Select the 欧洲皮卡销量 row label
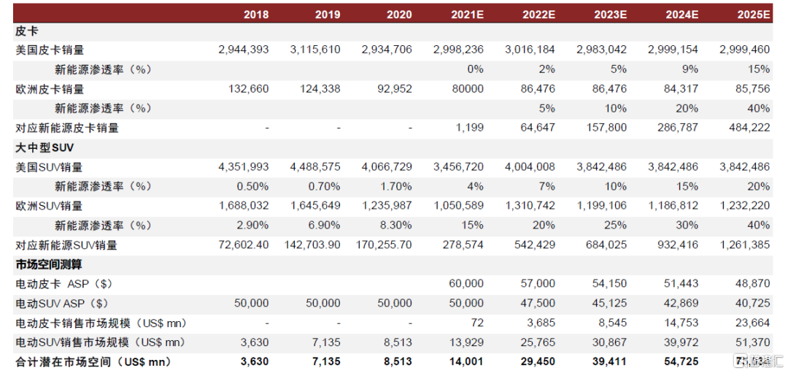Screen dimensions: 788x373 point(50,89)
